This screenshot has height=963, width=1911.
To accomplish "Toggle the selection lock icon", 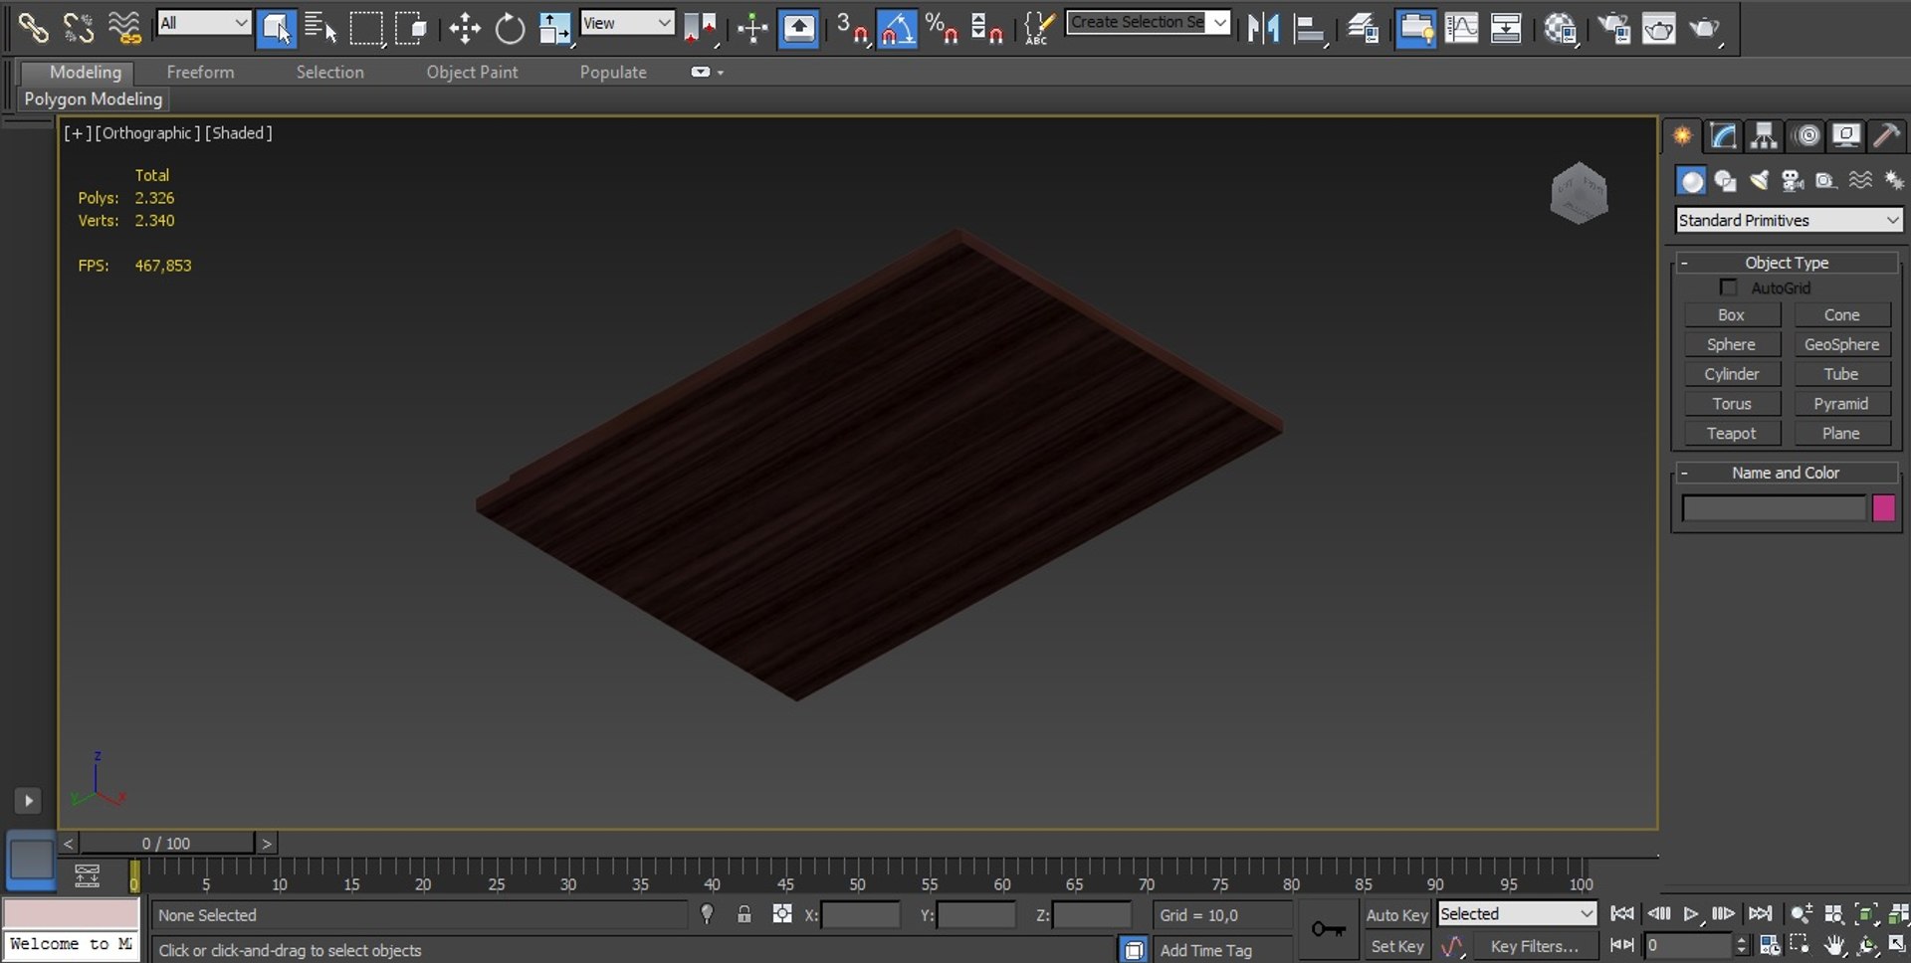I will (743, 914).
